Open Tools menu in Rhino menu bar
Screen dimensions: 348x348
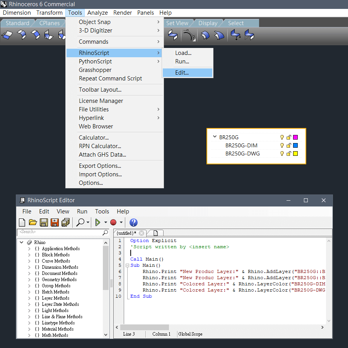(x=75, y=13)
